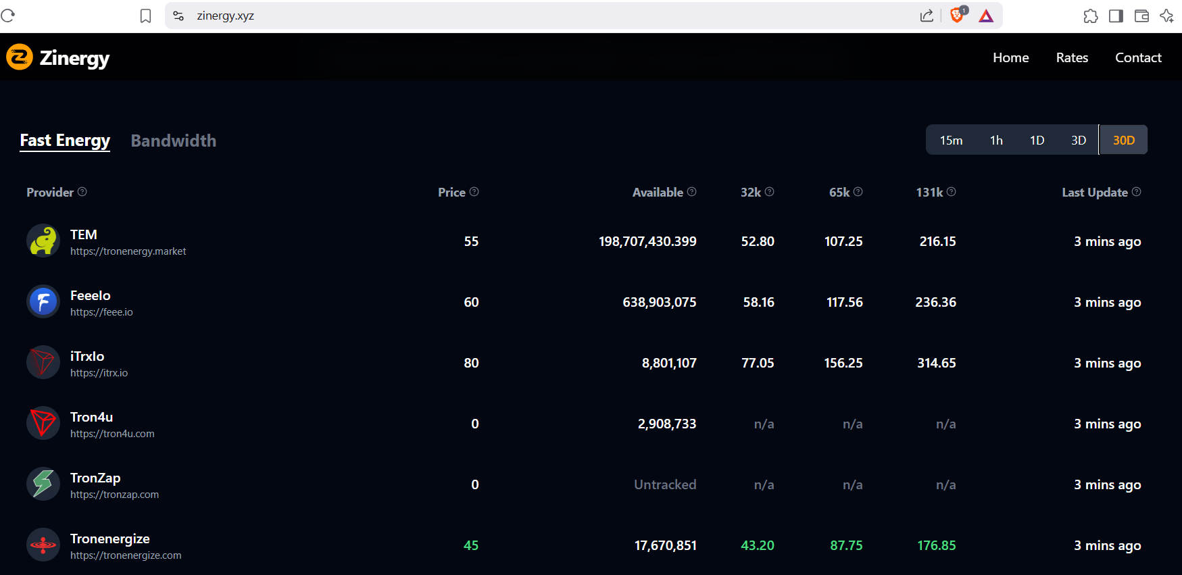
Task: Select the 1D time range
Action: click(1037, 140)
